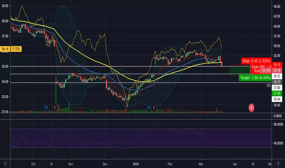
Task: Open the dividend D marker from January 2019
Action: click(x=149, y=108)
